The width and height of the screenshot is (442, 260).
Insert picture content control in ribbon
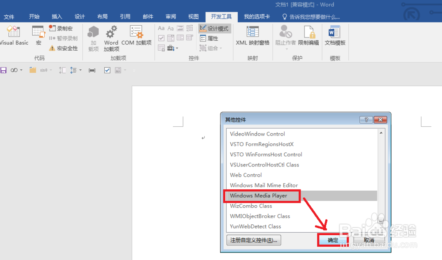180,28
